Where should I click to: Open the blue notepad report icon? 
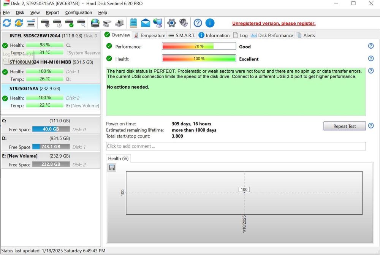click(133, 23)
